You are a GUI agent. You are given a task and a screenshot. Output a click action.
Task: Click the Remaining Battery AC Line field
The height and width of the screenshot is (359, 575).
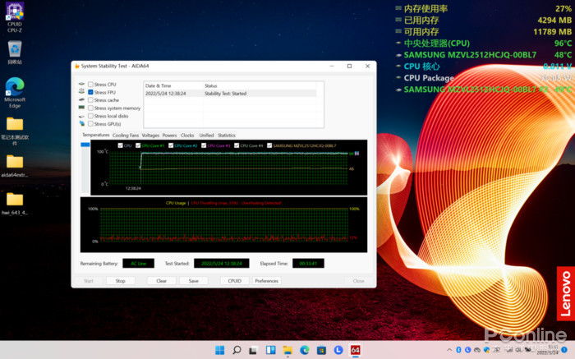[x=138, y=263]
